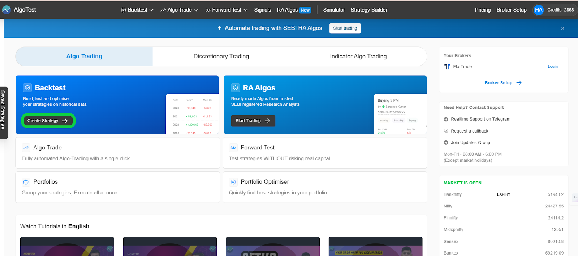Select the Midcpnifty index row
This screenshot has height=256, width=578.
[504, 229]
